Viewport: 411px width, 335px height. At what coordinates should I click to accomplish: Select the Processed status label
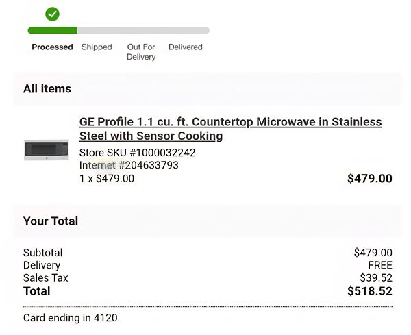point(52,47)
